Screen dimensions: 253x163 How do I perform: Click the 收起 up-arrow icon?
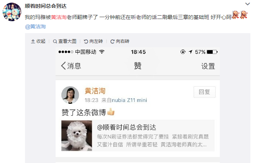pyautogui.click(x=33, y=42)
